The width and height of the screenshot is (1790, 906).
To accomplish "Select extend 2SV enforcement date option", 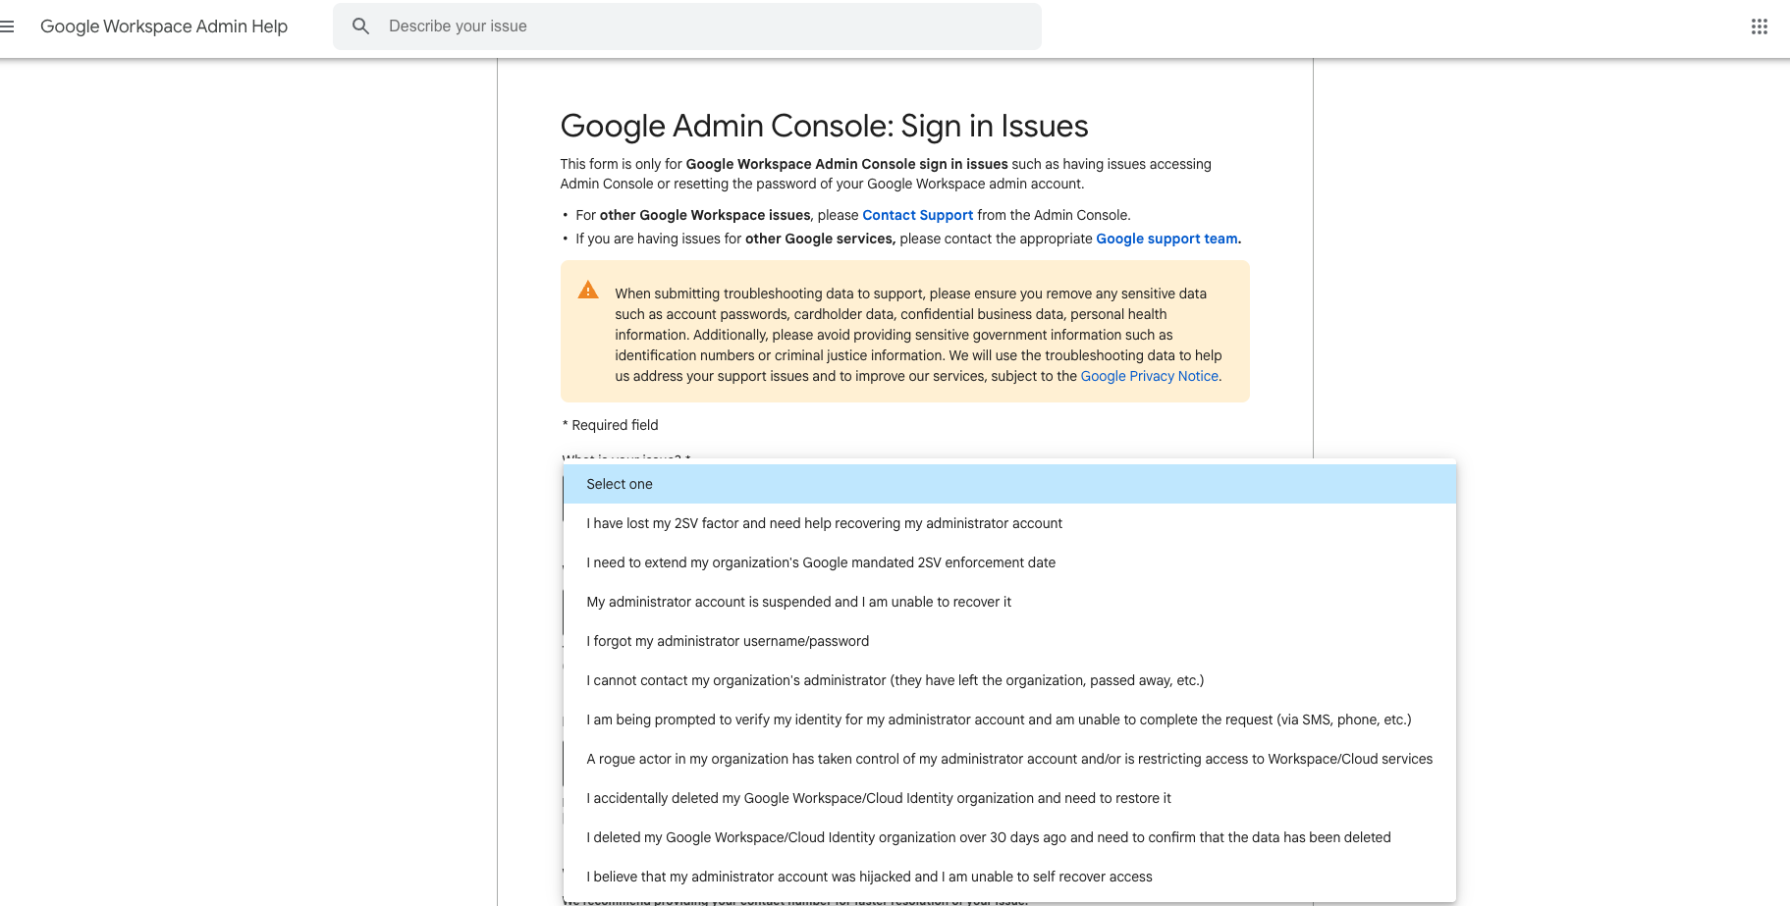I will (x=1009, y=562).
